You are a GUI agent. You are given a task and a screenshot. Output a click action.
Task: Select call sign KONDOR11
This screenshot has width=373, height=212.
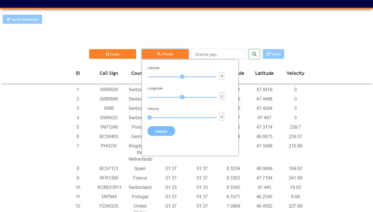(x=109, y=187)
